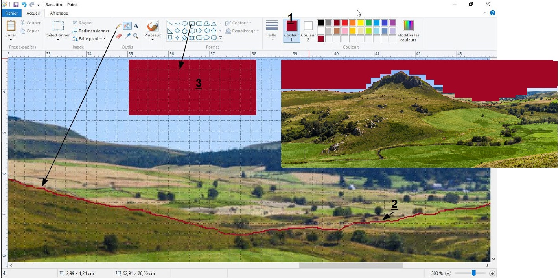Open the Coller dropdown arrow
558x280 pixels.
pyautogui.click(x=11, y=40)
